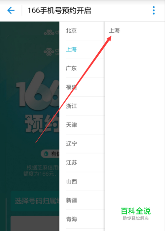Select 江苏 in the list
The image size is (165, 231).
(82, 162)
